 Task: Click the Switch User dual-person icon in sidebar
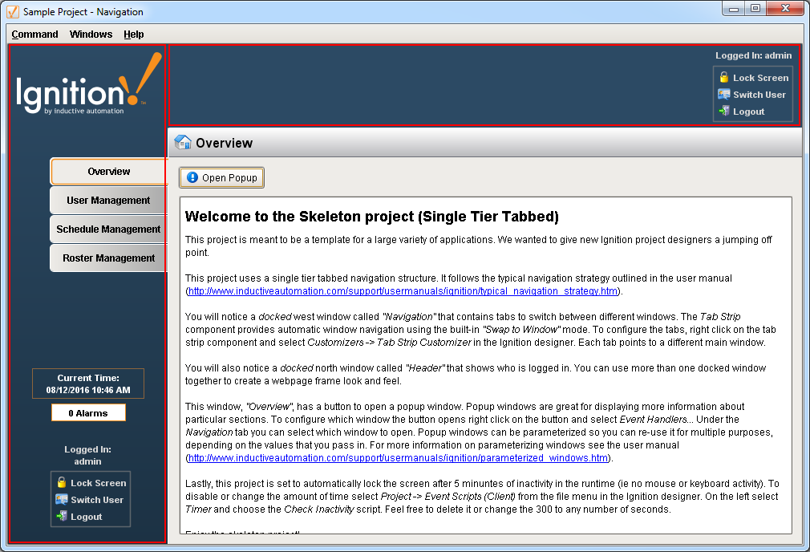[x=62, y=500]
